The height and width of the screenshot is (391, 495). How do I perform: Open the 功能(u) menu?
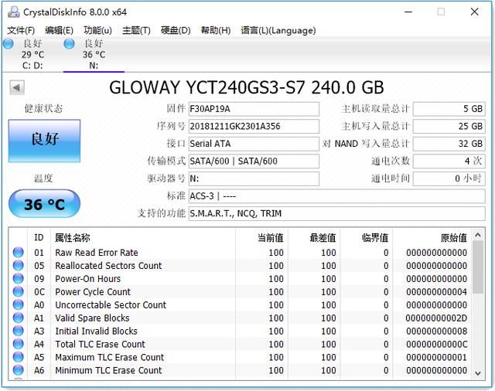97,30
